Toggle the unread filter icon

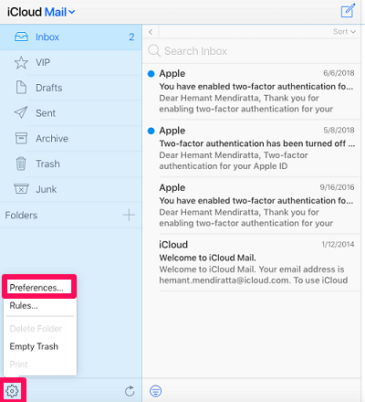[x=156, y=391]
